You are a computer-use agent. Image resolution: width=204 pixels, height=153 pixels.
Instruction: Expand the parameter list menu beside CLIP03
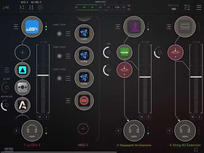coord(68,78)
